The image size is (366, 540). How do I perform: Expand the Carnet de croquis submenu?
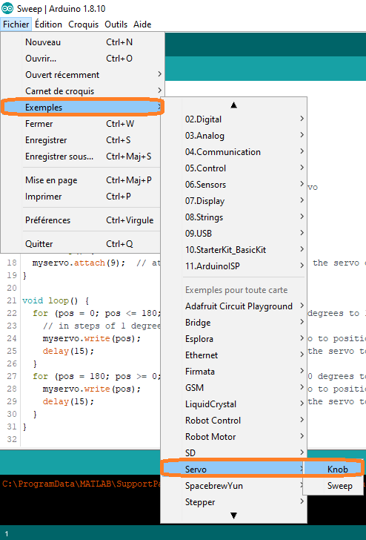point(82,91)
